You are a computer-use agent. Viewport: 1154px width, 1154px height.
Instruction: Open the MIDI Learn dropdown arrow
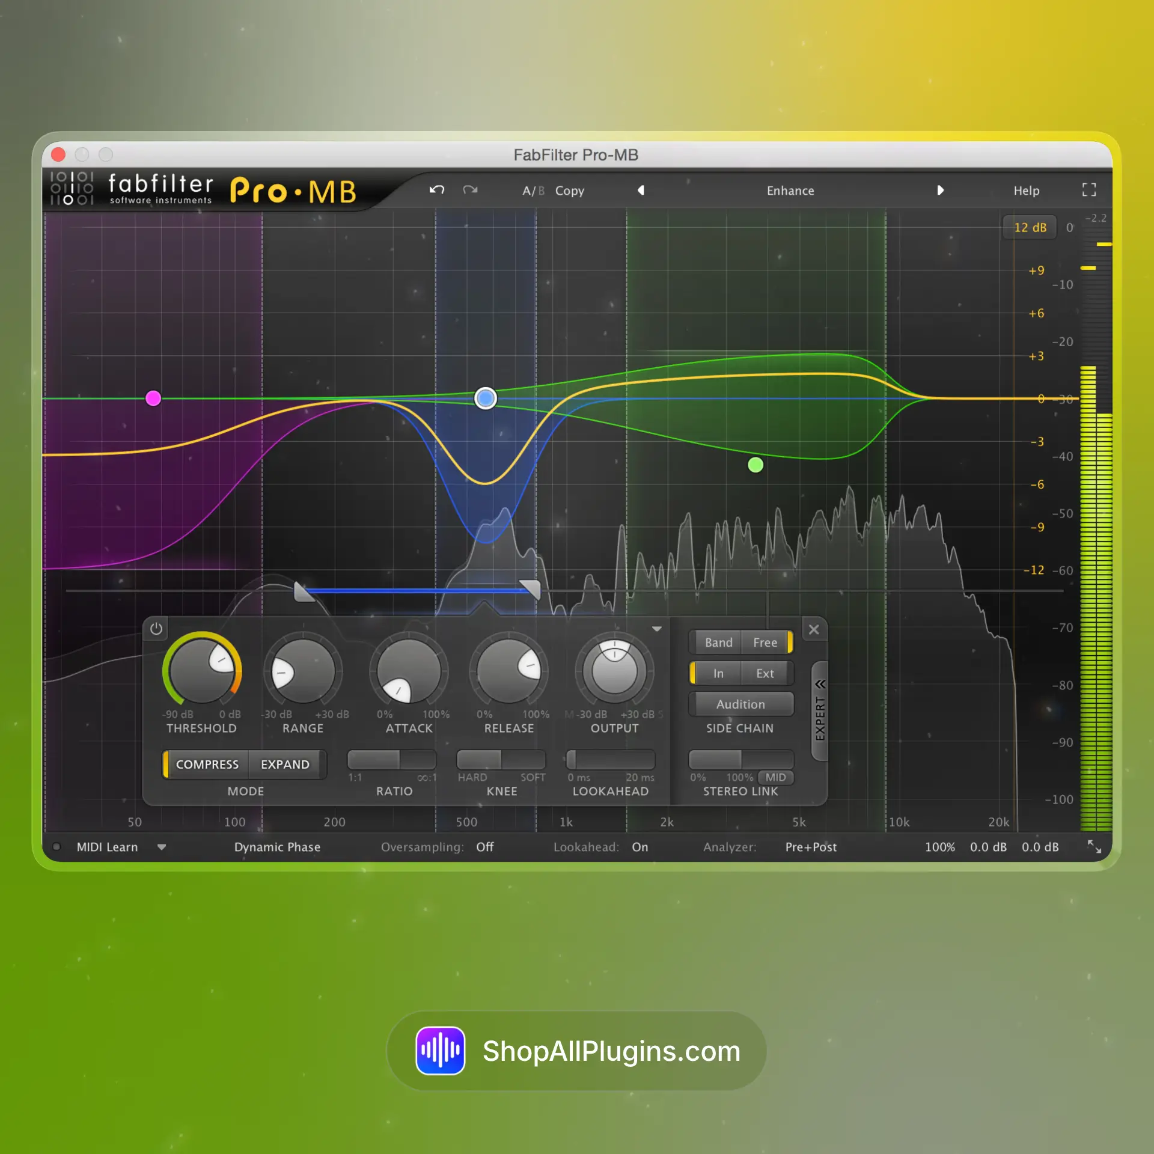(x=161, y=847)
